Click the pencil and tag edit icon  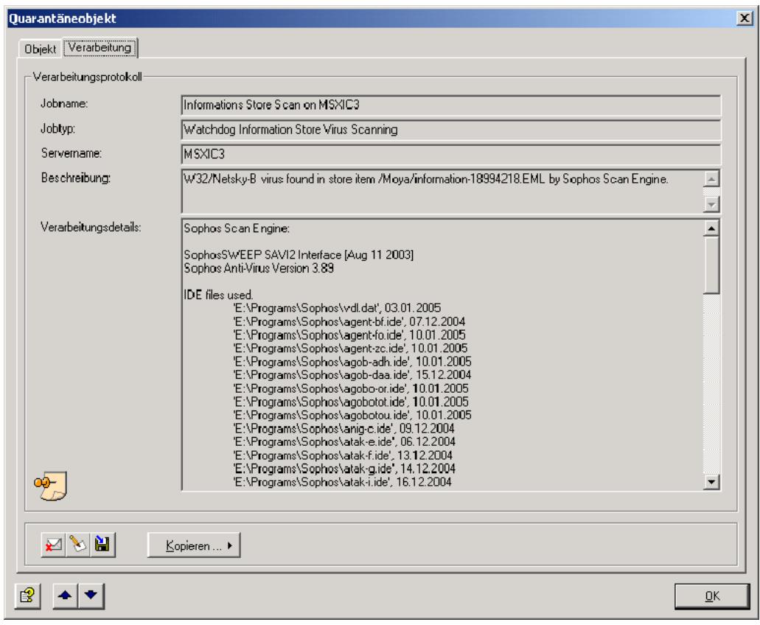coord(77,545)
